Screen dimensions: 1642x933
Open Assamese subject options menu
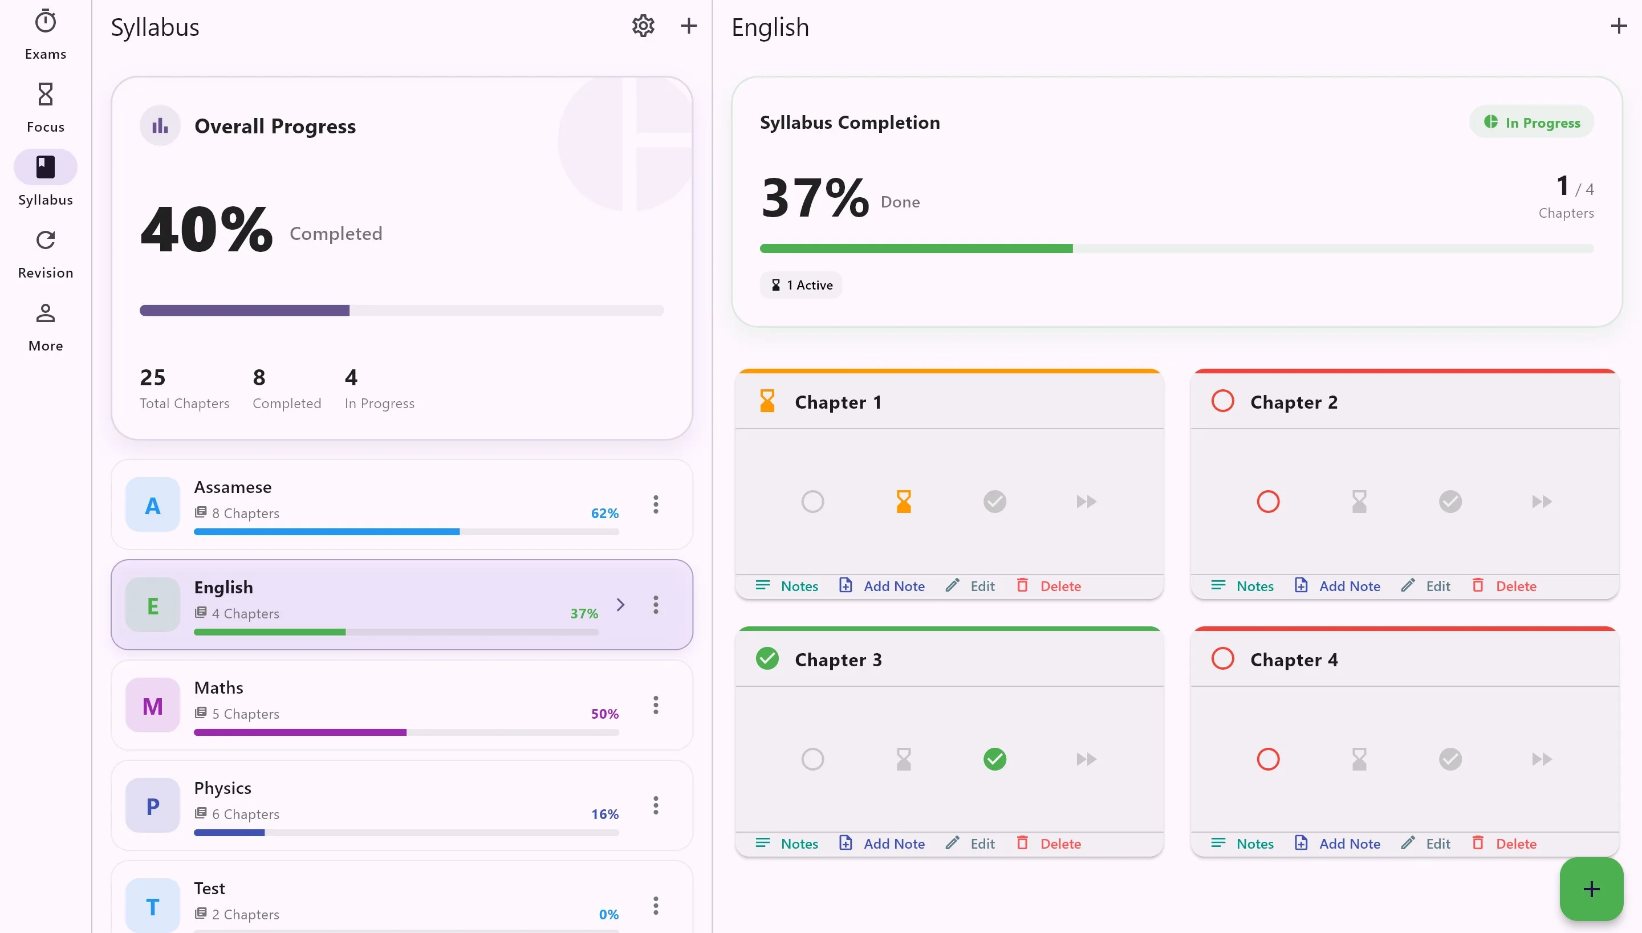(656, 504)
